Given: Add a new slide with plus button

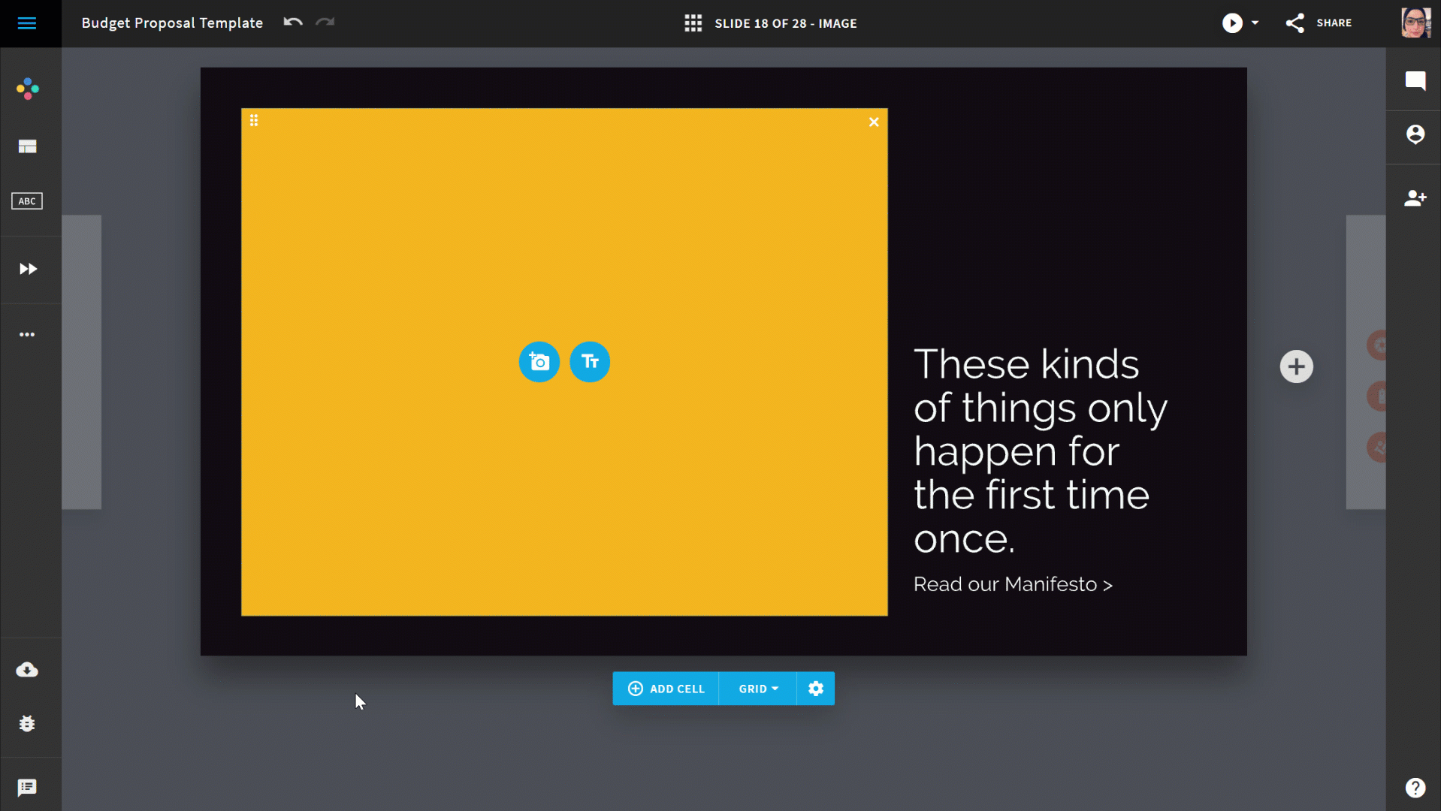Looking at the screenshot, I should [1296, 366].
